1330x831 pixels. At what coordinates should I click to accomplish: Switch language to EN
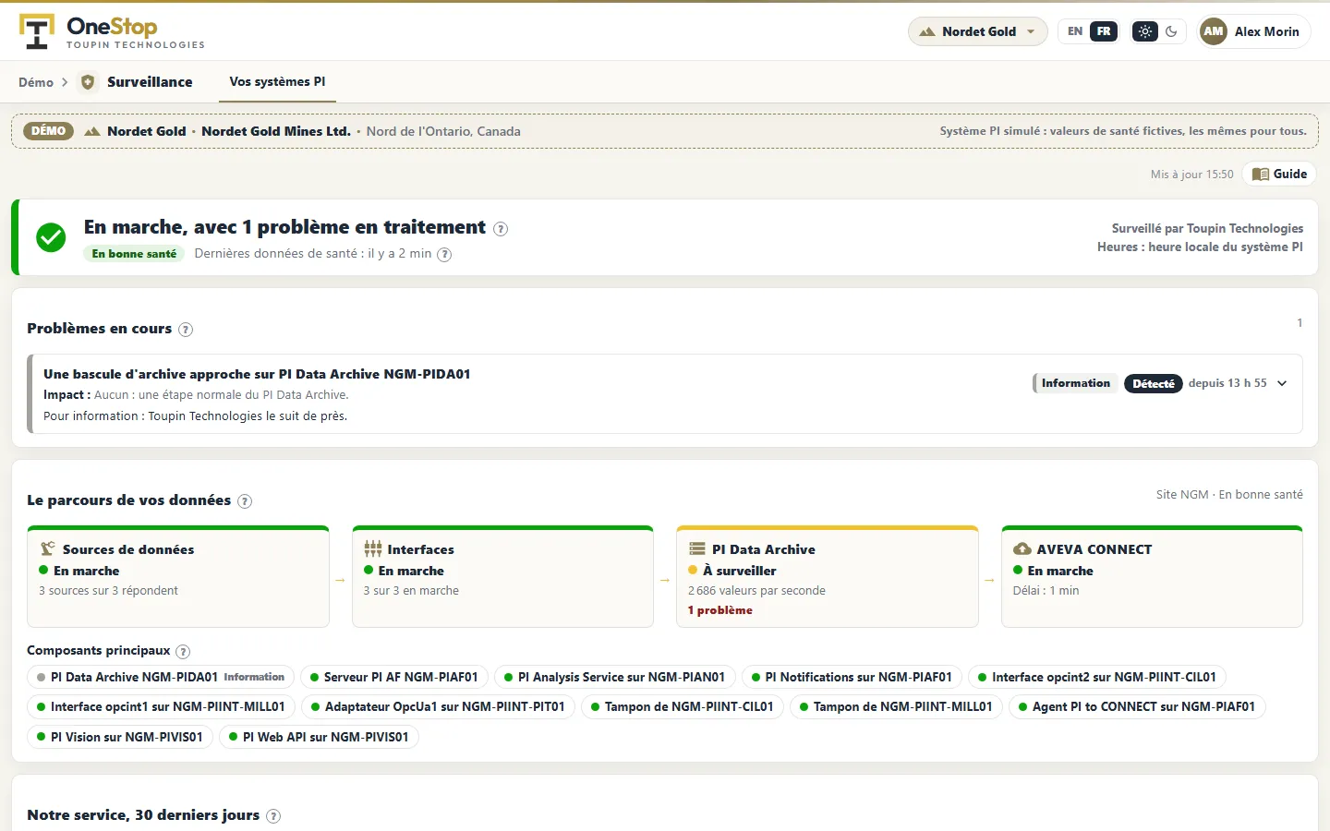(1075, 31)
